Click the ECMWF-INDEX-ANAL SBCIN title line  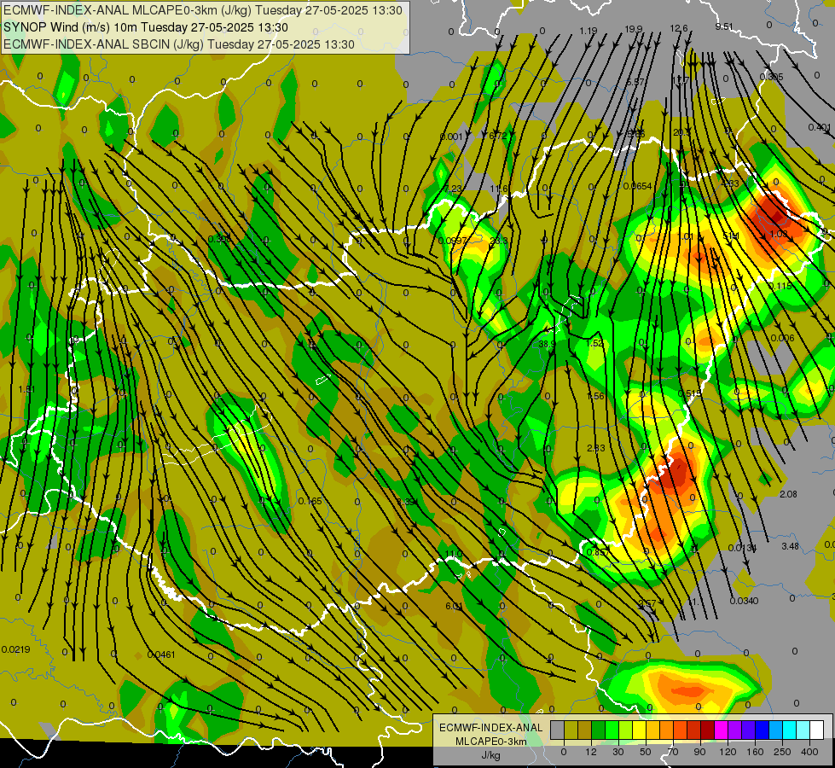click(x=179, y=44)
